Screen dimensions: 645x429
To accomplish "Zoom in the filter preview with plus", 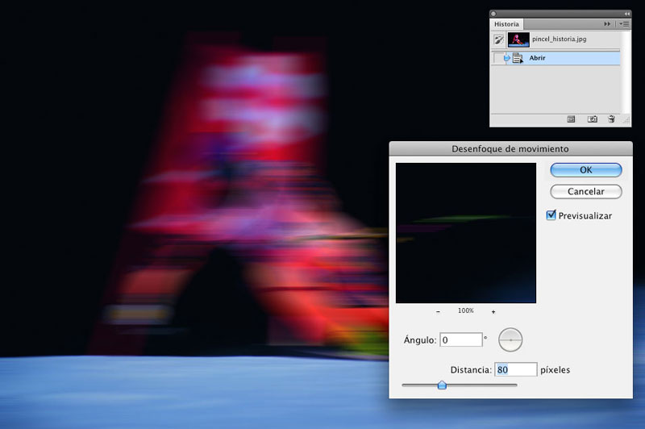I will (x=493, y=312).
